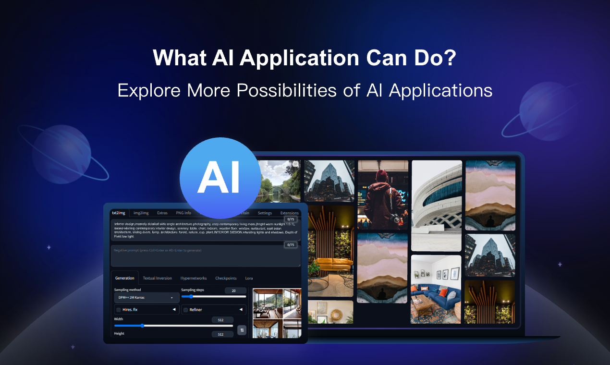Click 'Explore More Possibilities of AI Applications' subtitle
The width and height of the screenshot is (610, 365).
[305, 90]
